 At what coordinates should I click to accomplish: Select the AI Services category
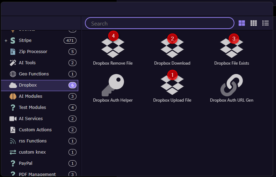point(31,119)
